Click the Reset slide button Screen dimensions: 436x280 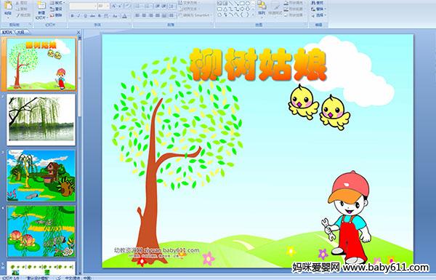57,9
